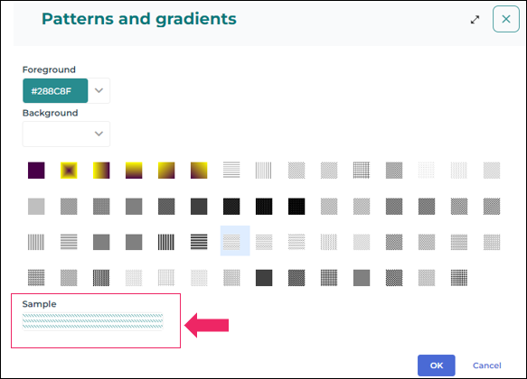Click the highlighted wavy lines pattern

pyautogui.click(x=235, y=241)
